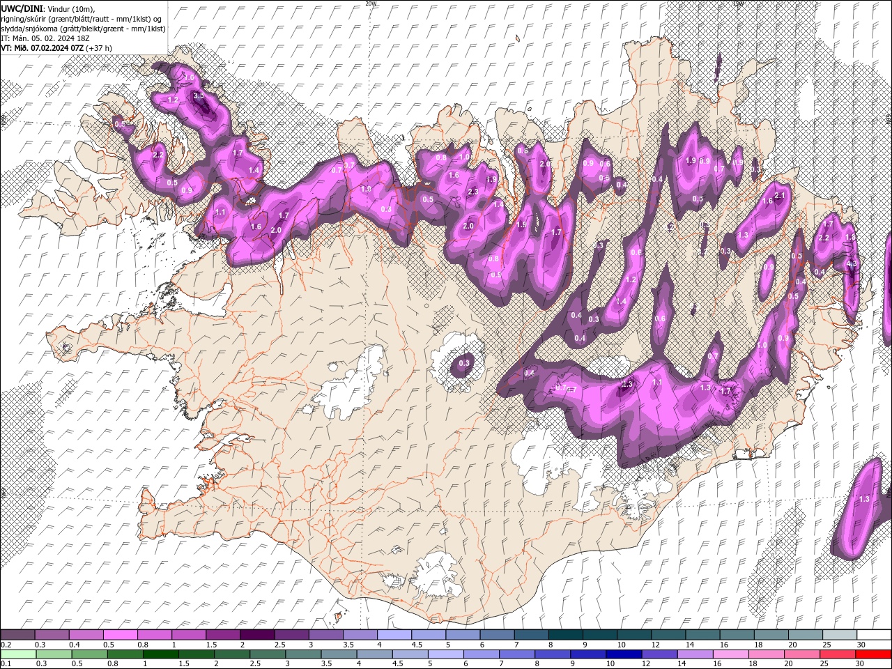
Task: Click the 2.1 precipitation value on the map
Action: [x=780, y=196]
